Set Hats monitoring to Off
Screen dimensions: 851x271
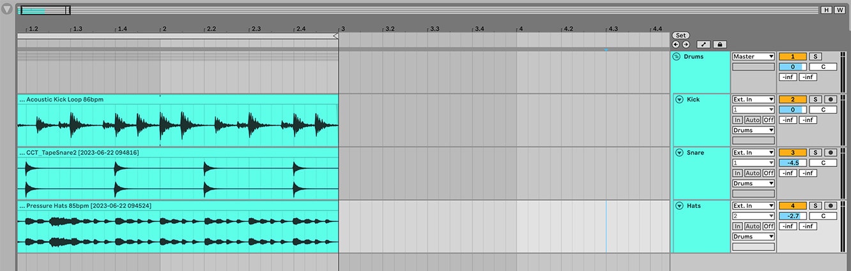click(x=769, y=226)
